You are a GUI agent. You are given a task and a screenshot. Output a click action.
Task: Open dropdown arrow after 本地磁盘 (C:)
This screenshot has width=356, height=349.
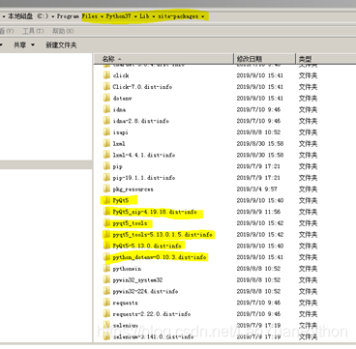click(x=52, y=16)
